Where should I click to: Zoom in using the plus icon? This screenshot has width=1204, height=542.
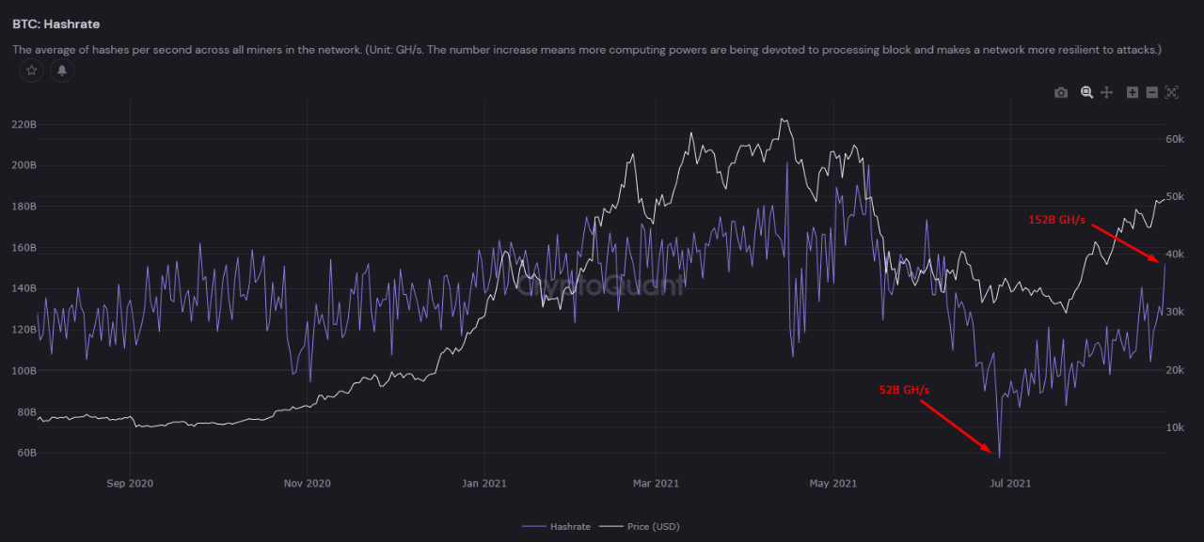point(1132,92)
